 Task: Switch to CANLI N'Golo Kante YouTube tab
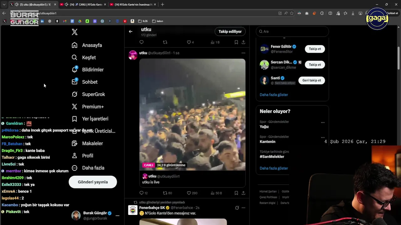[83, 4]
